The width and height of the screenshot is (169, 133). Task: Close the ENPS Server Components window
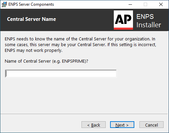161,4
